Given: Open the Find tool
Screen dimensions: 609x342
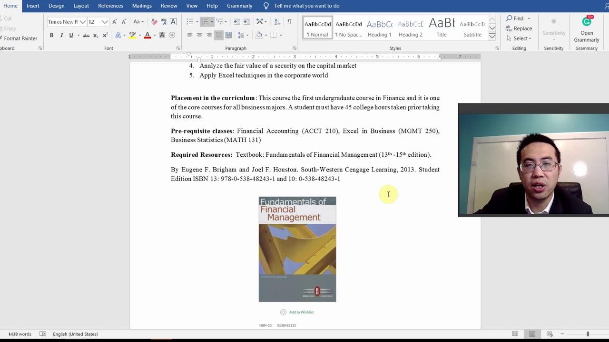Looking at the screenshot, I should pos(515,18).
